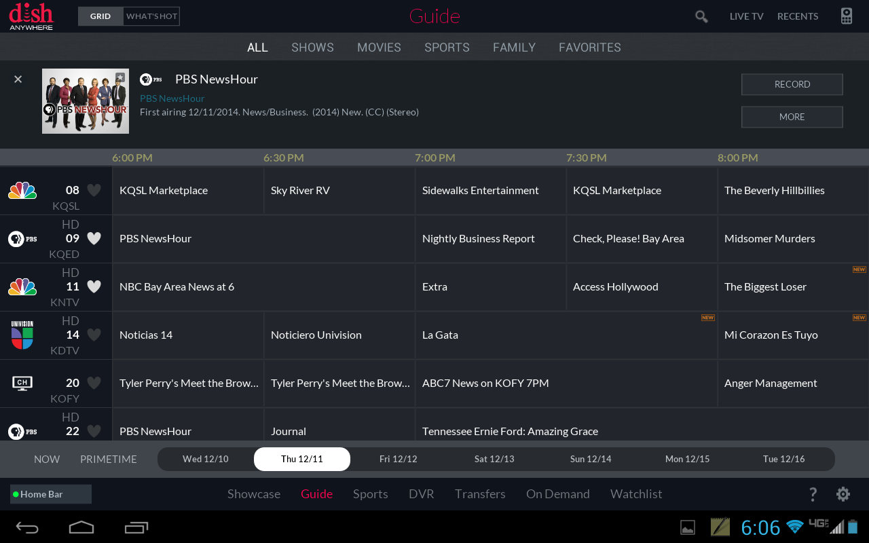Filter guide by SPORTS
Image resolution: width=869 pixels, height=543 pixels.
click(447, 48)
